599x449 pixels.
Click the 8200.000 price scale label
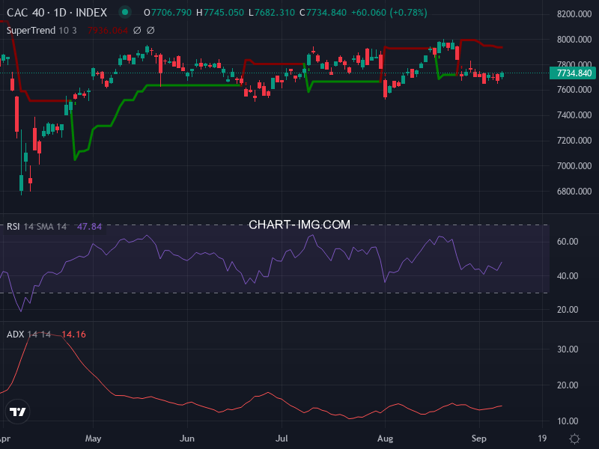coord(574,14)
